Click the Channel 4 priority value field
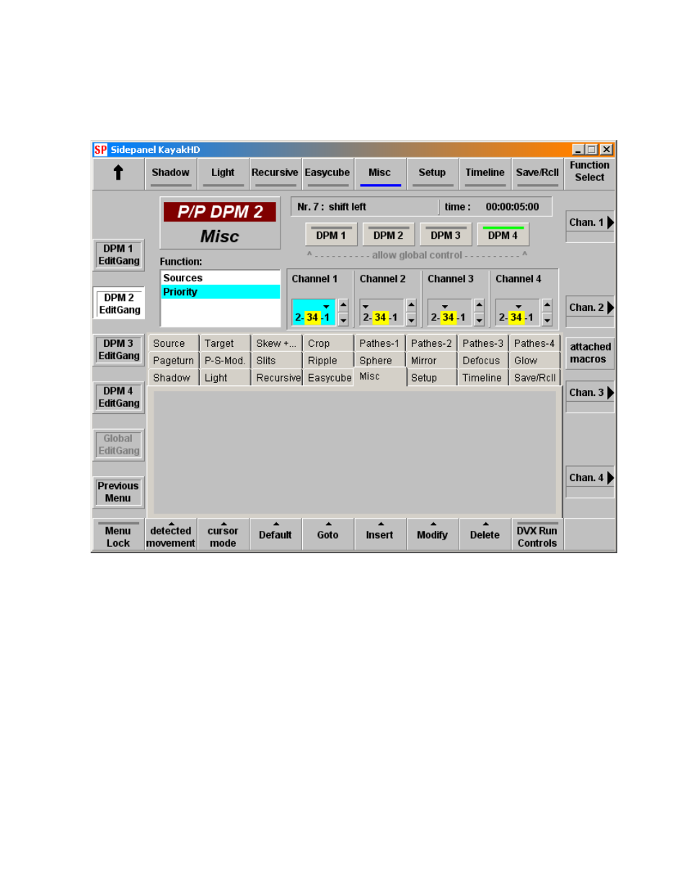 click(x=517, y=312)
